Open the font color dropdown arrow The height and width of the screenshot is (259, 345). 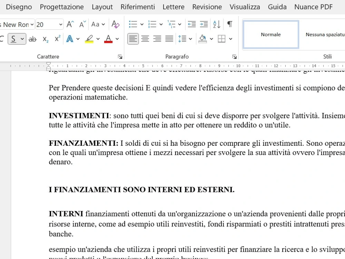[117, 39]
